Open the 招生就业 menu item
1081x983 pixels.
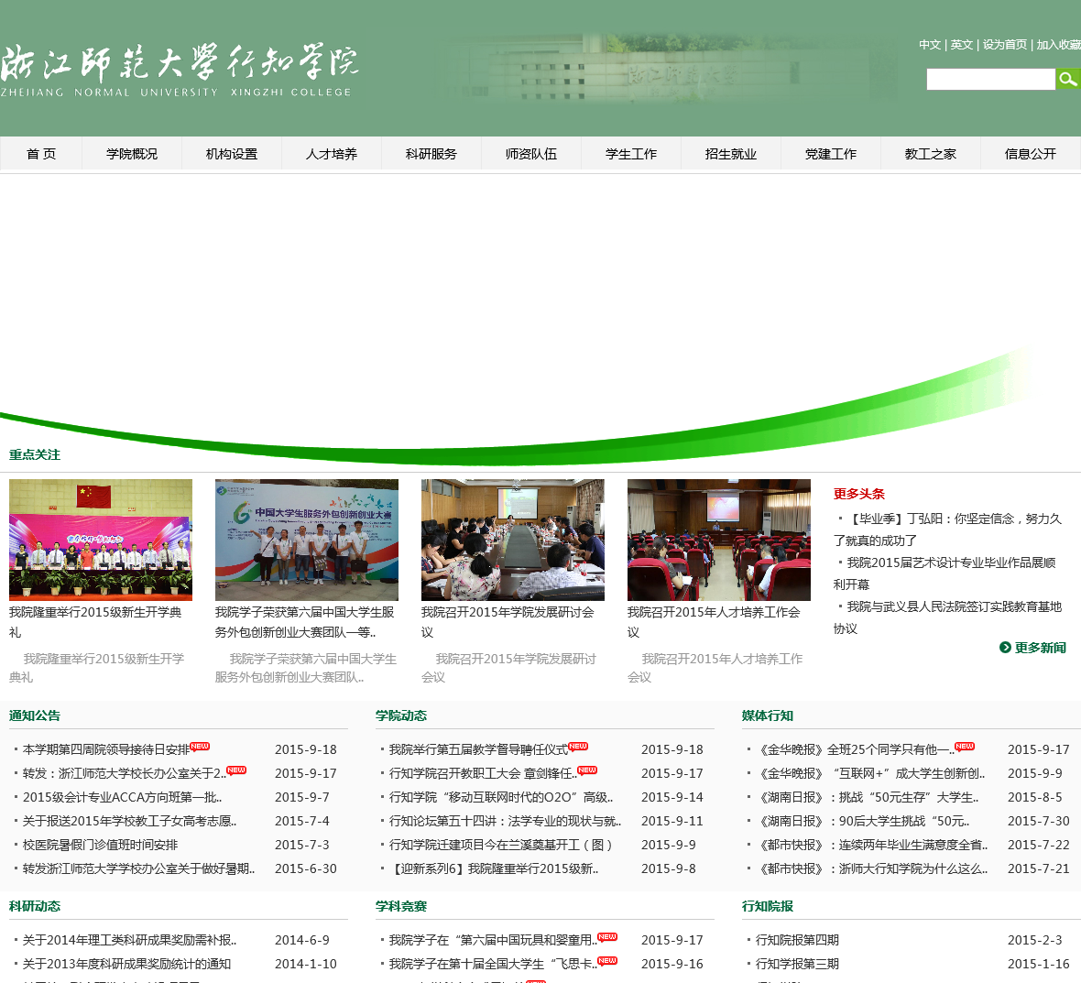pyautogui.click(x=731, y=154)
